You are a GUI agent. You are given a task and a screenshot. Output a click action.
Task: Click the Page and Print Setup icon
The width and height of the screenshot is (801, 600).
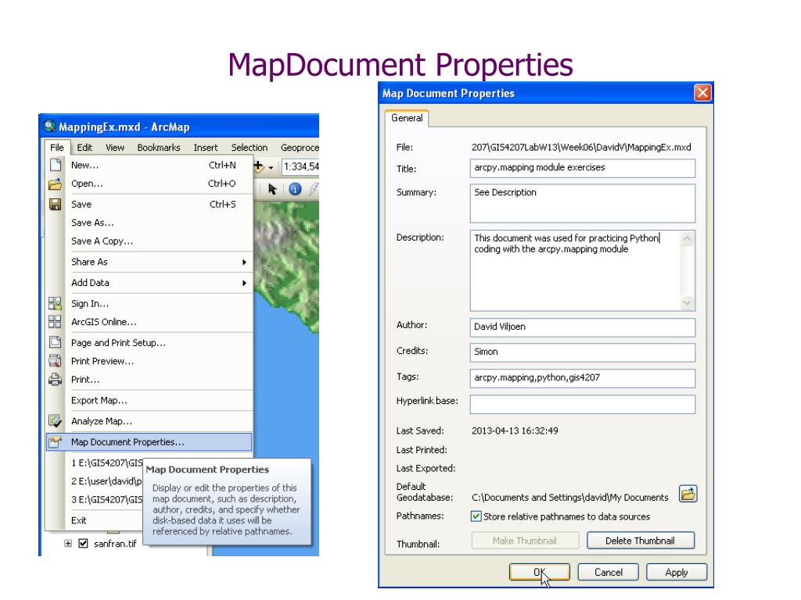56,342
